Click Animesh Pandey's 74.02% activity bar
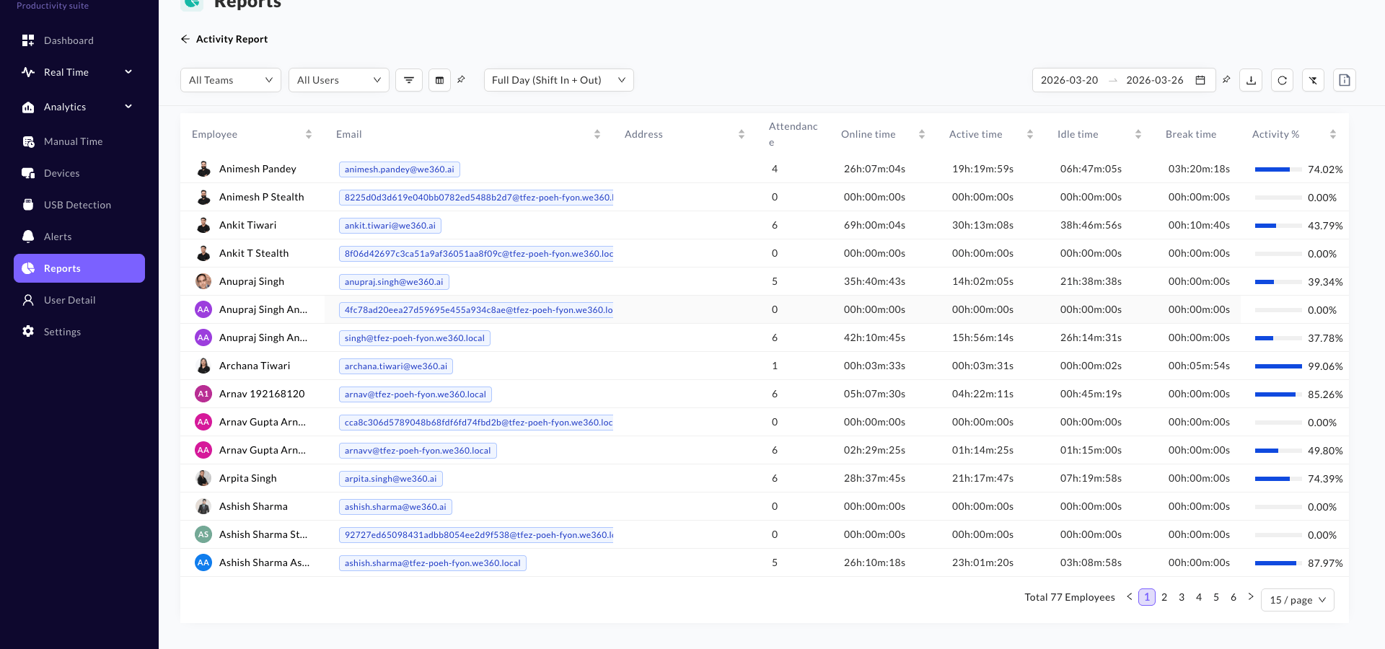 tap(1278, 169)
